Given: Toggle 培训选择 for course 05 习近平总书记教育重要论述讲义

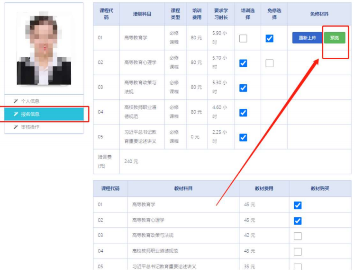Looking at the screenshot, I should pyautogui.click(x=243, y=137).
